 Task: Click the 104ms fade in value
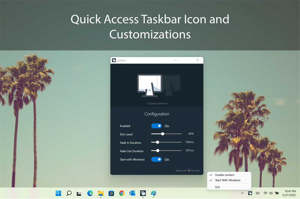pyautogui.click(x=189, y=142)
